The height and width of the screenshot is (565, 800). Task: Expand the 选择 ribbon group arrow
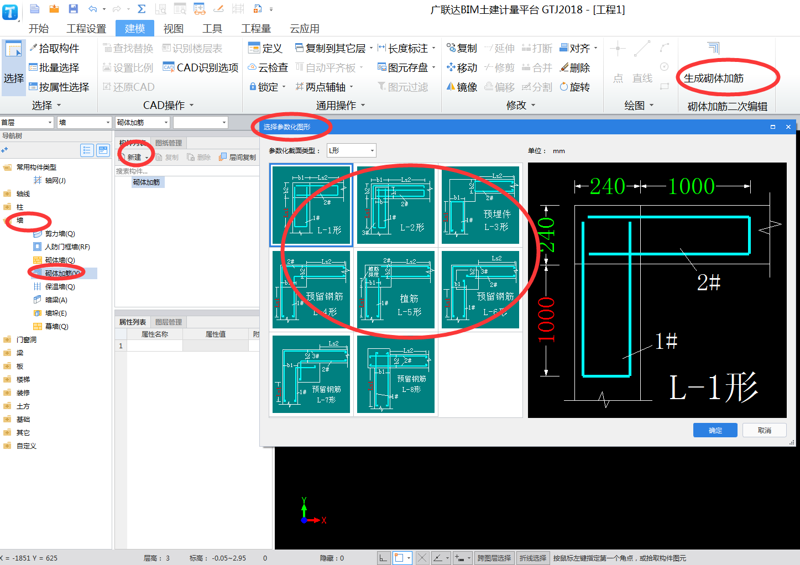pos(59,105)
